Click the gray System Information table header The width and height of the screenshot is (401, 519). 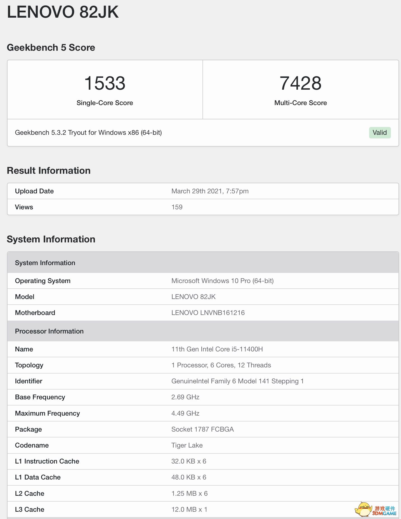[203, 263]
